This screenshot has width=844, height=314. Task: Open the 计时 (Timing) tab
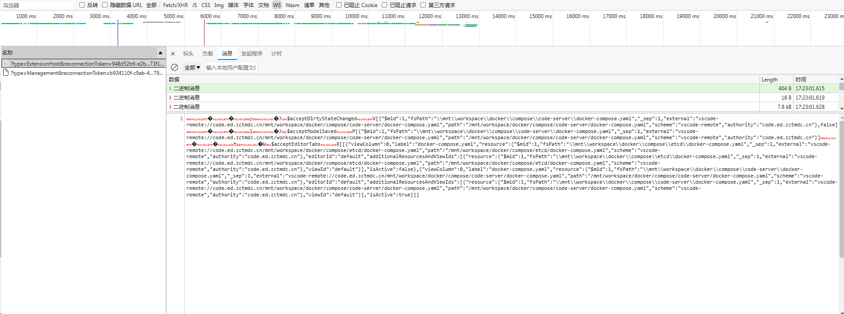coord(276,54)
